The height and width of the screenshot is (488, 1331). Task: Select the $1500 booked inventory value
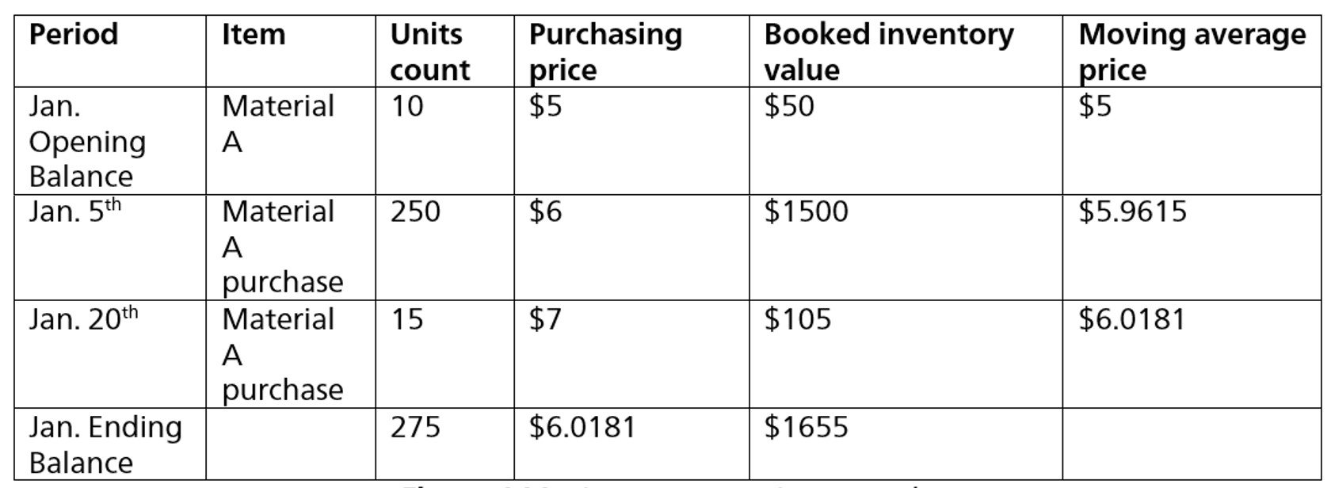pos(906,246)
